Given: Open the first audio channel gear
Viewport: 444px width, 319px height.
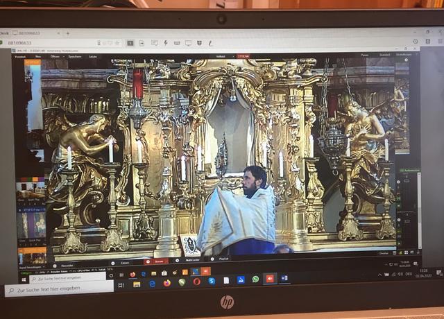Looking at the screenshot, I should (x=398, y=182).
